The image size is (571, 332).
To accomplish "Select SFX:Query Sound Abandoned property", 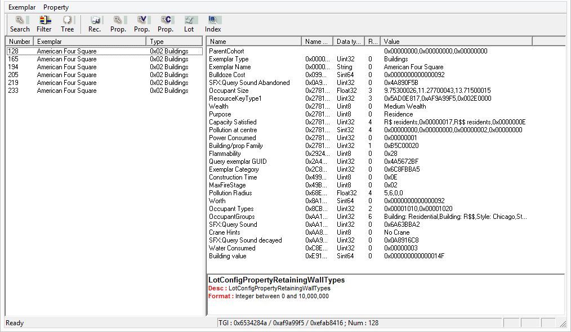I will pos(249,83).
